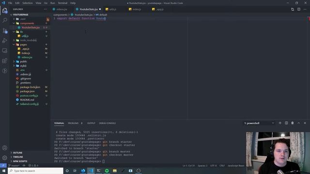The height and width of the screenshot is (174, 310).
Task: Switch to utils.js editor tab
Action: point(113,9)
